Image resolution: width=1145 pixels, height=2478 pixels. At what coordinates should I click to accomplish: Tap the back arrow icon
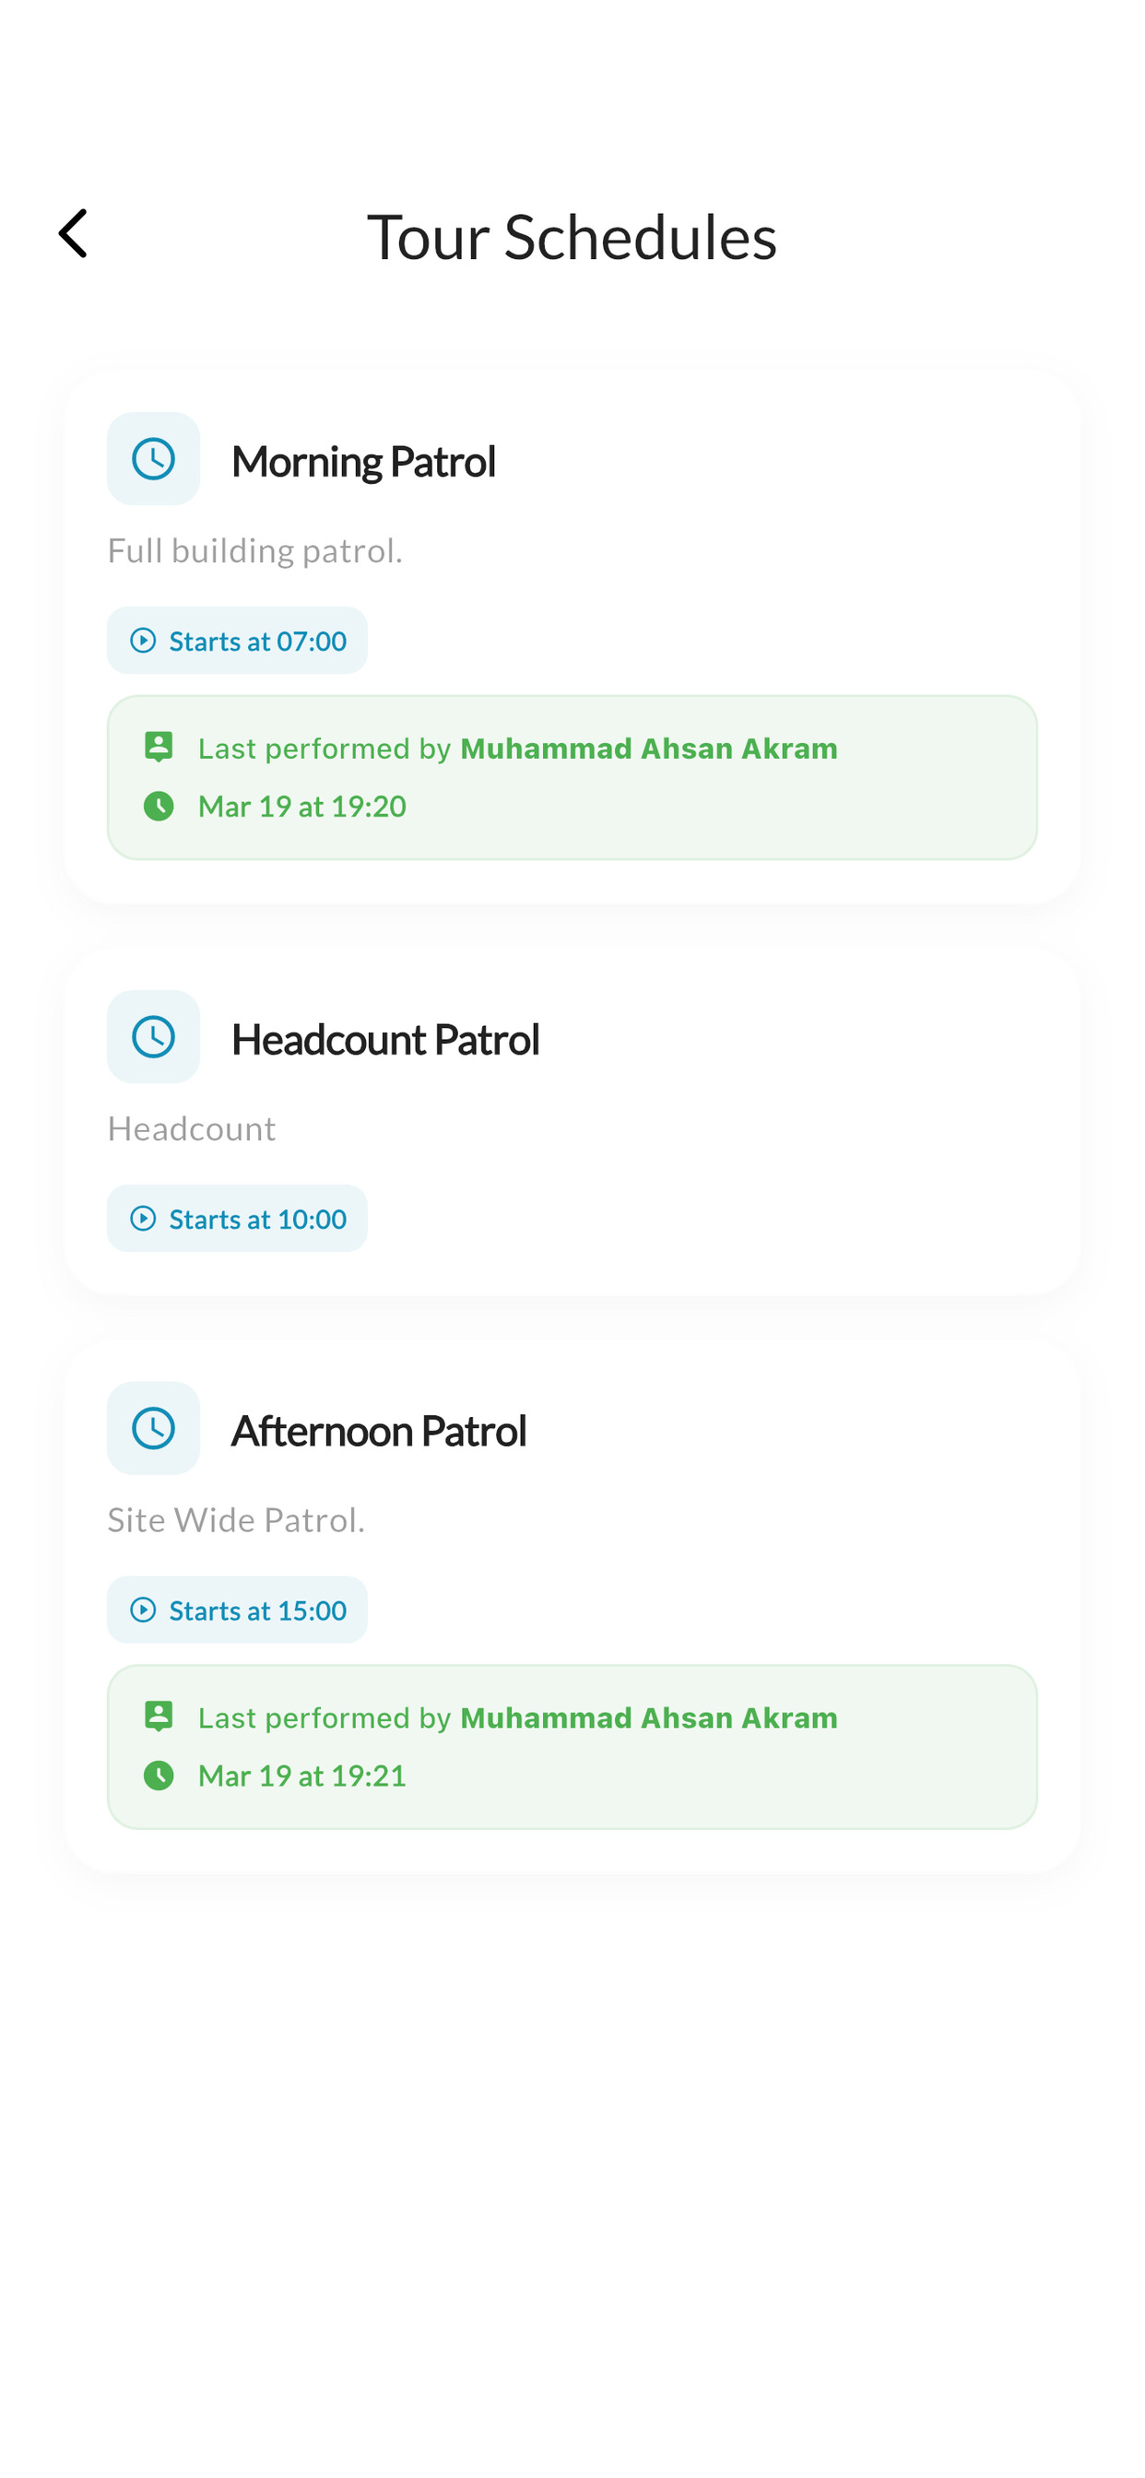click(x=73, y=234)
